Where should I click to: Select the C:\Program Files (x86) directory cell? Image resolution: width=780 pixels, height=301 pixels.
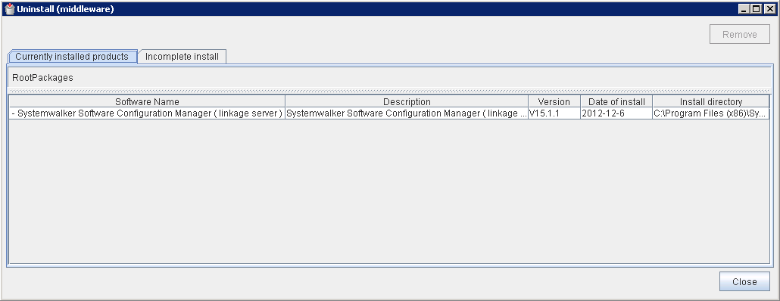(711, 113)
